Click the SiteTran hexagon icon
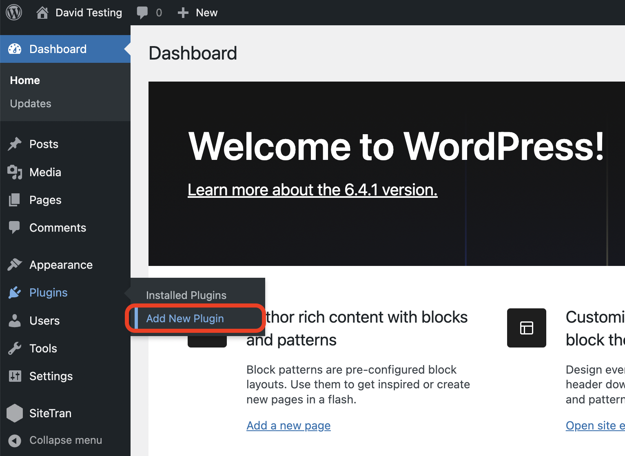Viewport: 625px width, 456px height. pos(15,413)
